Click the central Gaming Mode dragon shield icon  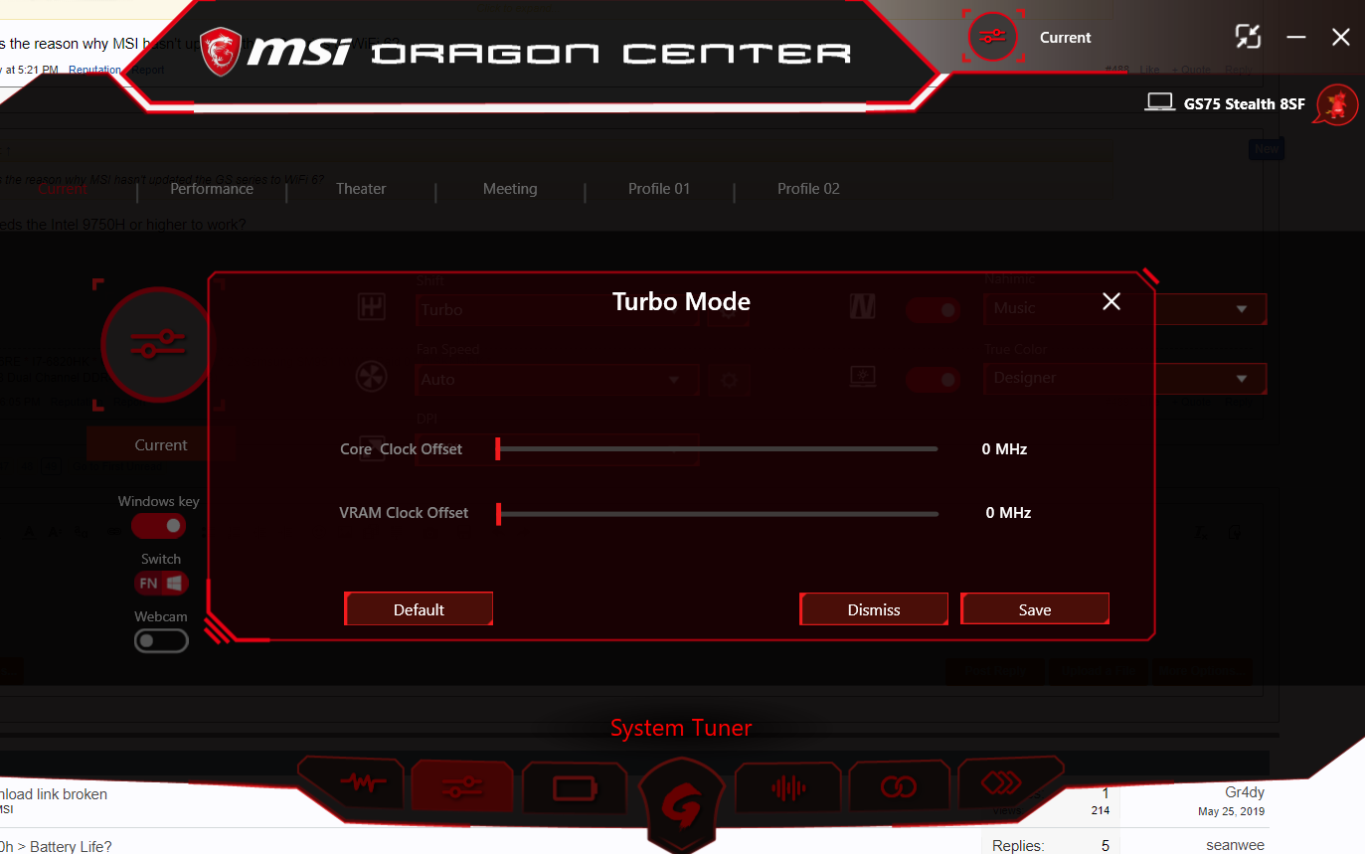tap(682, 807)
